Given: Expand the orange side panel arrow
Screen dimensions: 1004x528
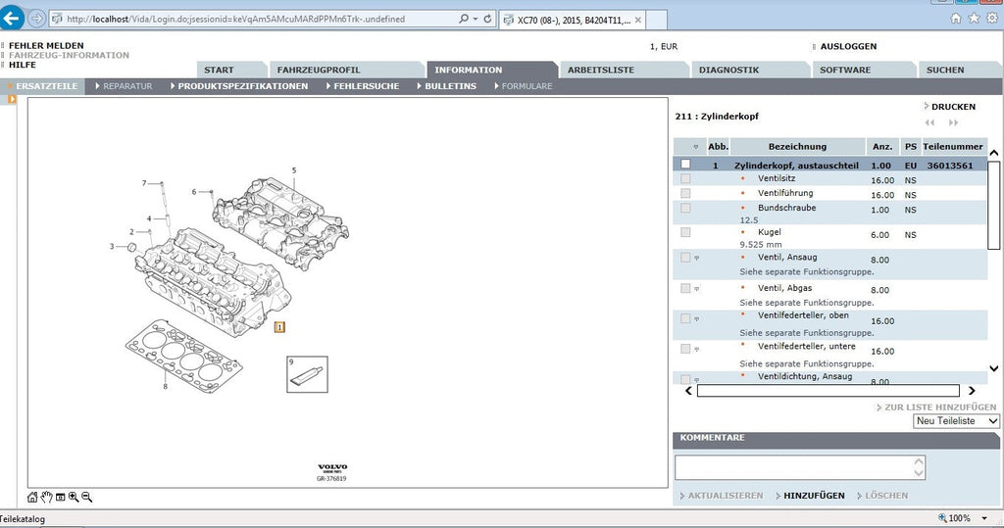Looking at the screenshot, I should click(x=12, y=99).
